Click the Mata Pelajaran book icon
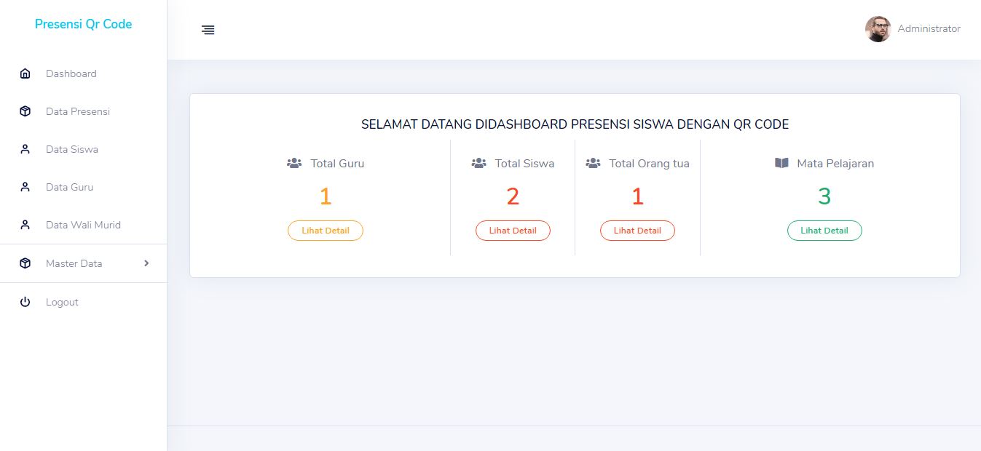981x451 pixels. click(x=781, y=163)
